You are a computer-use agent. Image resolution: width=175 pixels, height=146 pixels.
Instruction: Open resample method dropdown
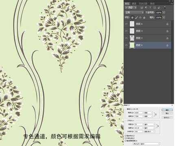tap(146, 144)
